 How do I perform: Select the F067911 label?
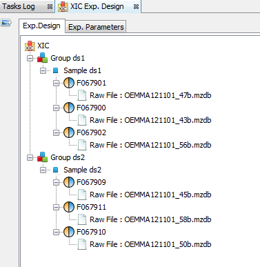(91, 207)
